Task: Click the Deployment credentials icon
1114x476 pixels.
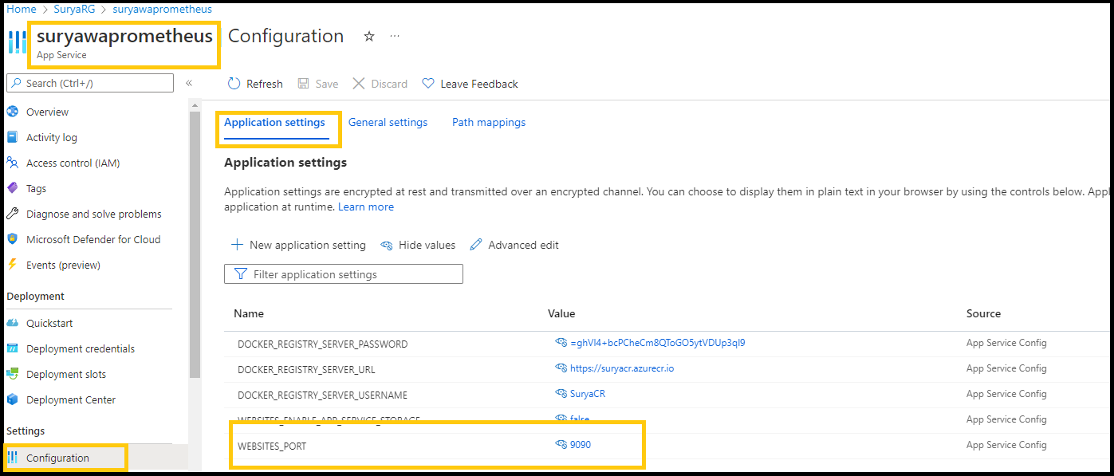Action: click(x=13, y=348)
